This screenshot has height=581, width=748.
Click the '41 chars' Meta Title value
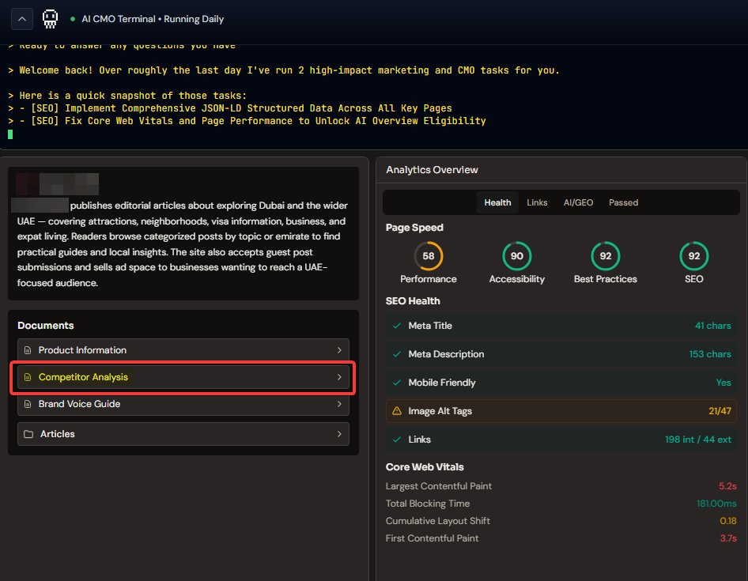pyautogui.click(x=712, y=326)
